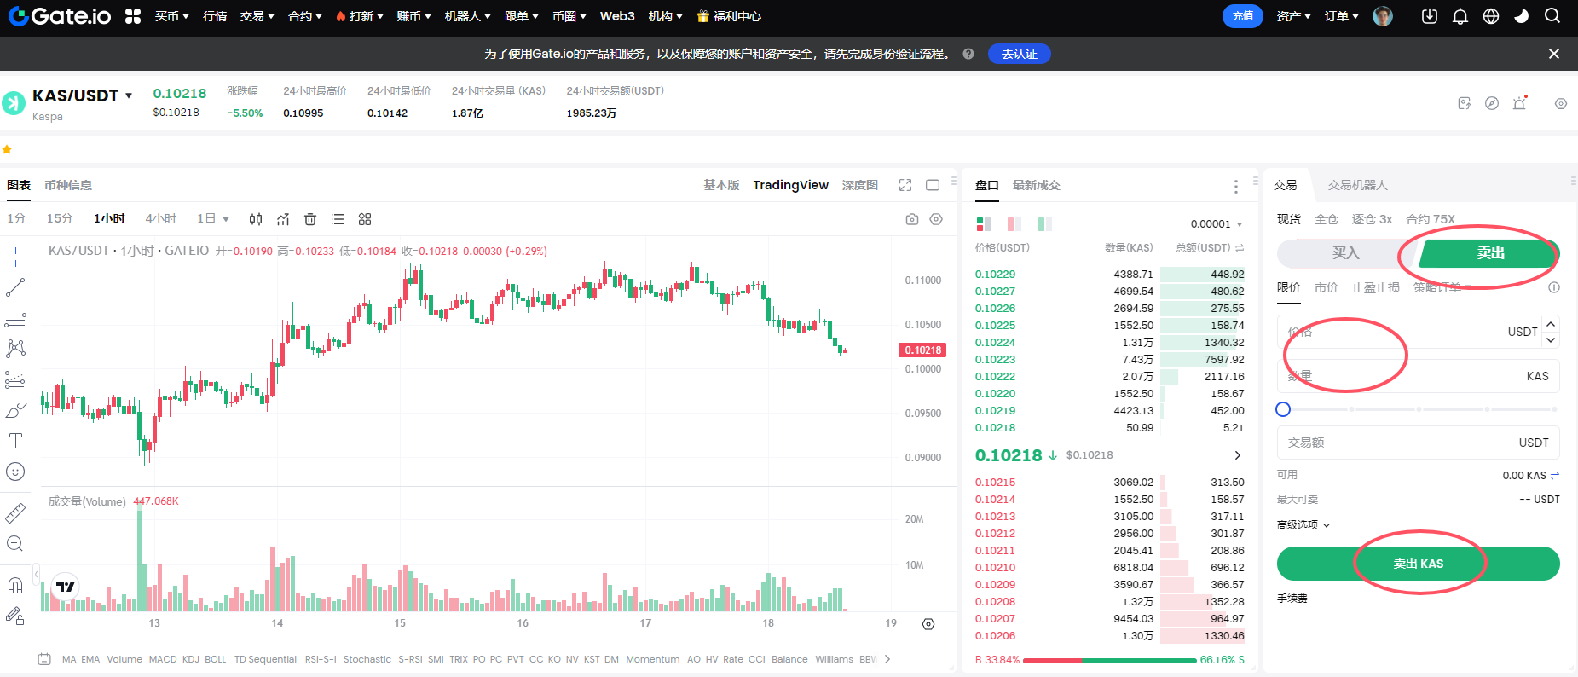Click the amount percentage slider handle

[1283, 409]
